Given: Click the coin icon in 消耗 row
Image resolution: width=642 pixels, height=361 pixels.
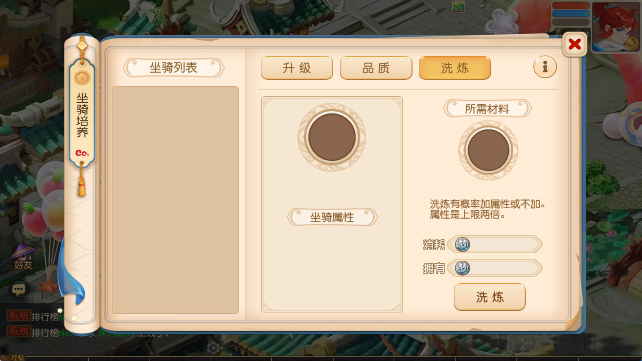Looking at the screenshot, I should 462,244.
